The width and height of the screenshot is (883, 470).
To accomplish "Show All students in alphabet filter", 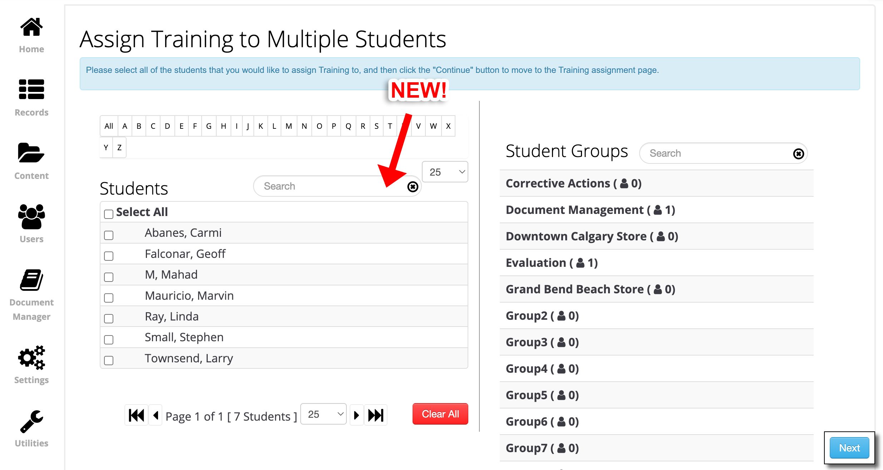I will (109, 126).
